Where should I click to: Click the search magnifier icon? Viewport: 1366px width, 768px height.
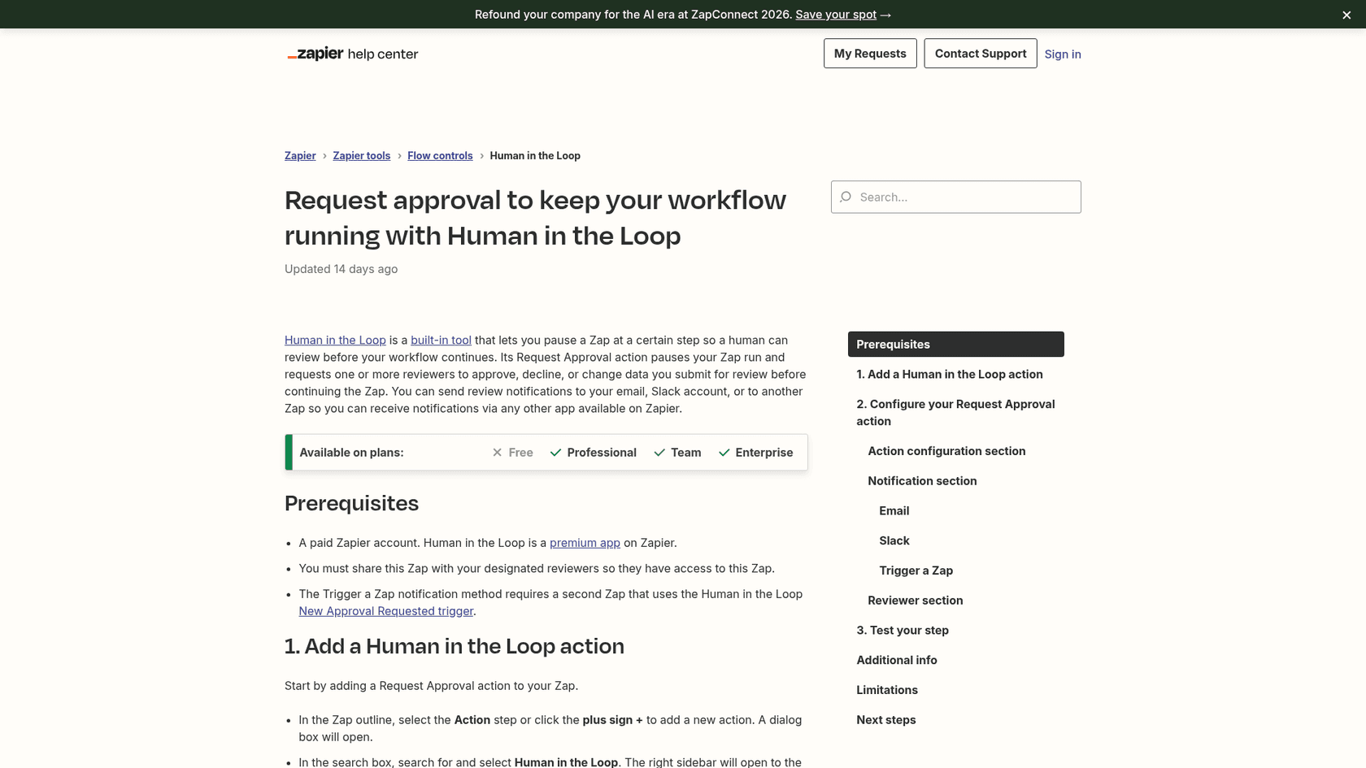[846, 197]
